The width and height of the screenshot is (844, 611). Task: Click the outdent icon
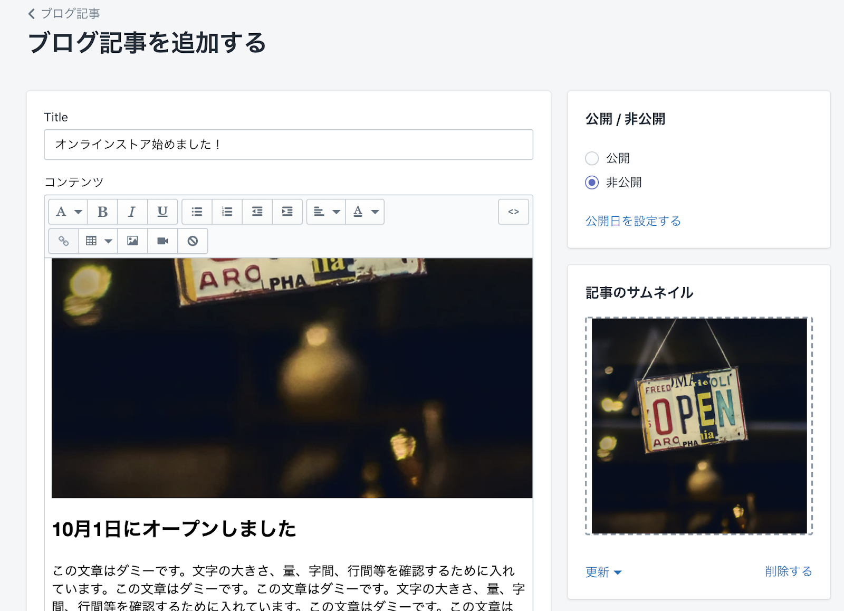257,212
